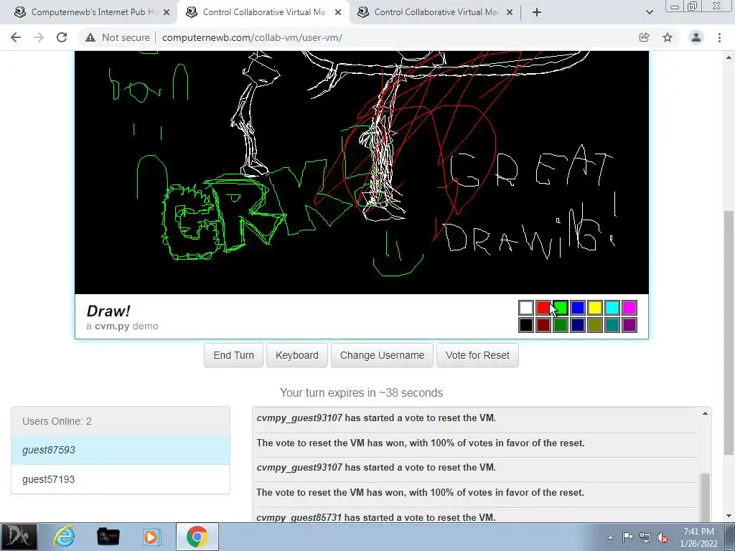Bookmark this page with the star icon
Image resolution: width=735 pixels, height=551 pixels.
click(668, 37)
